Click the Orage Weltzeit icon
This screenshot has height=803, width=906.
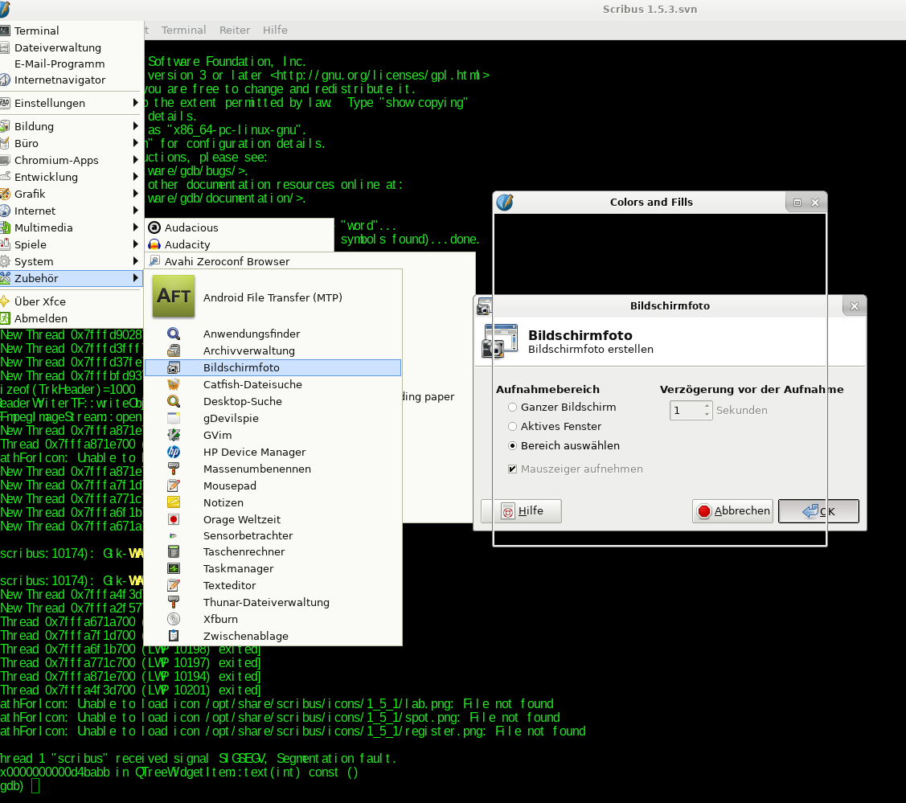174,519
